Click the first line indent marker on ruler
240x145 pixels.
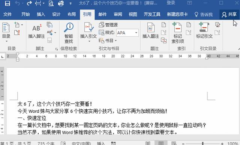[18, 54]
